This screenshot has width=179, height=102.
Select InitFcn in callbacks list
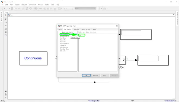pos(63,38)
